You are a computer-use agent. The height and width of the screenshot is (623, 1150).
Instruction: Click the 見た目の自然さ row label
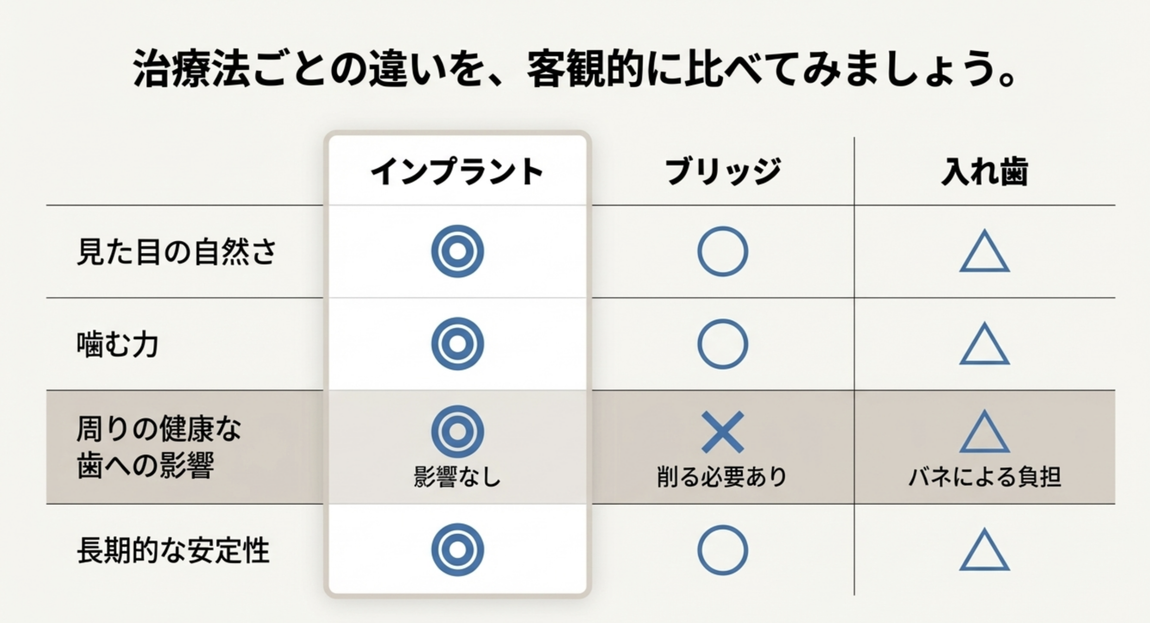coord(177,252)
